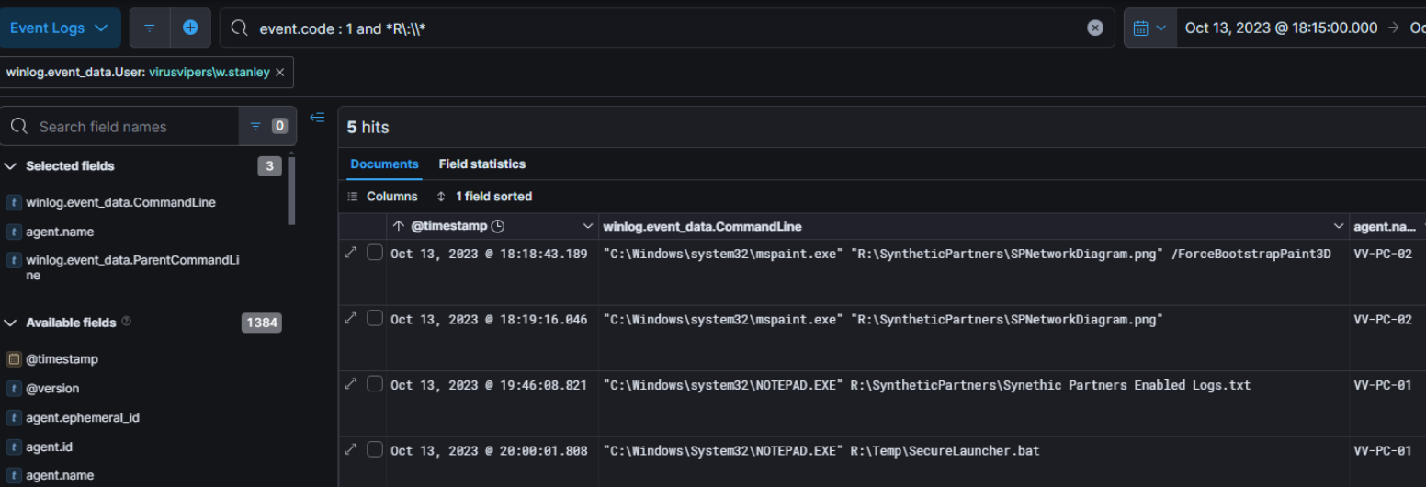Image resolution: width=1426 pixels, height=487 pixels.
Task: Open field type filter button
Action: pyautogui.click(x=267, y=127)
